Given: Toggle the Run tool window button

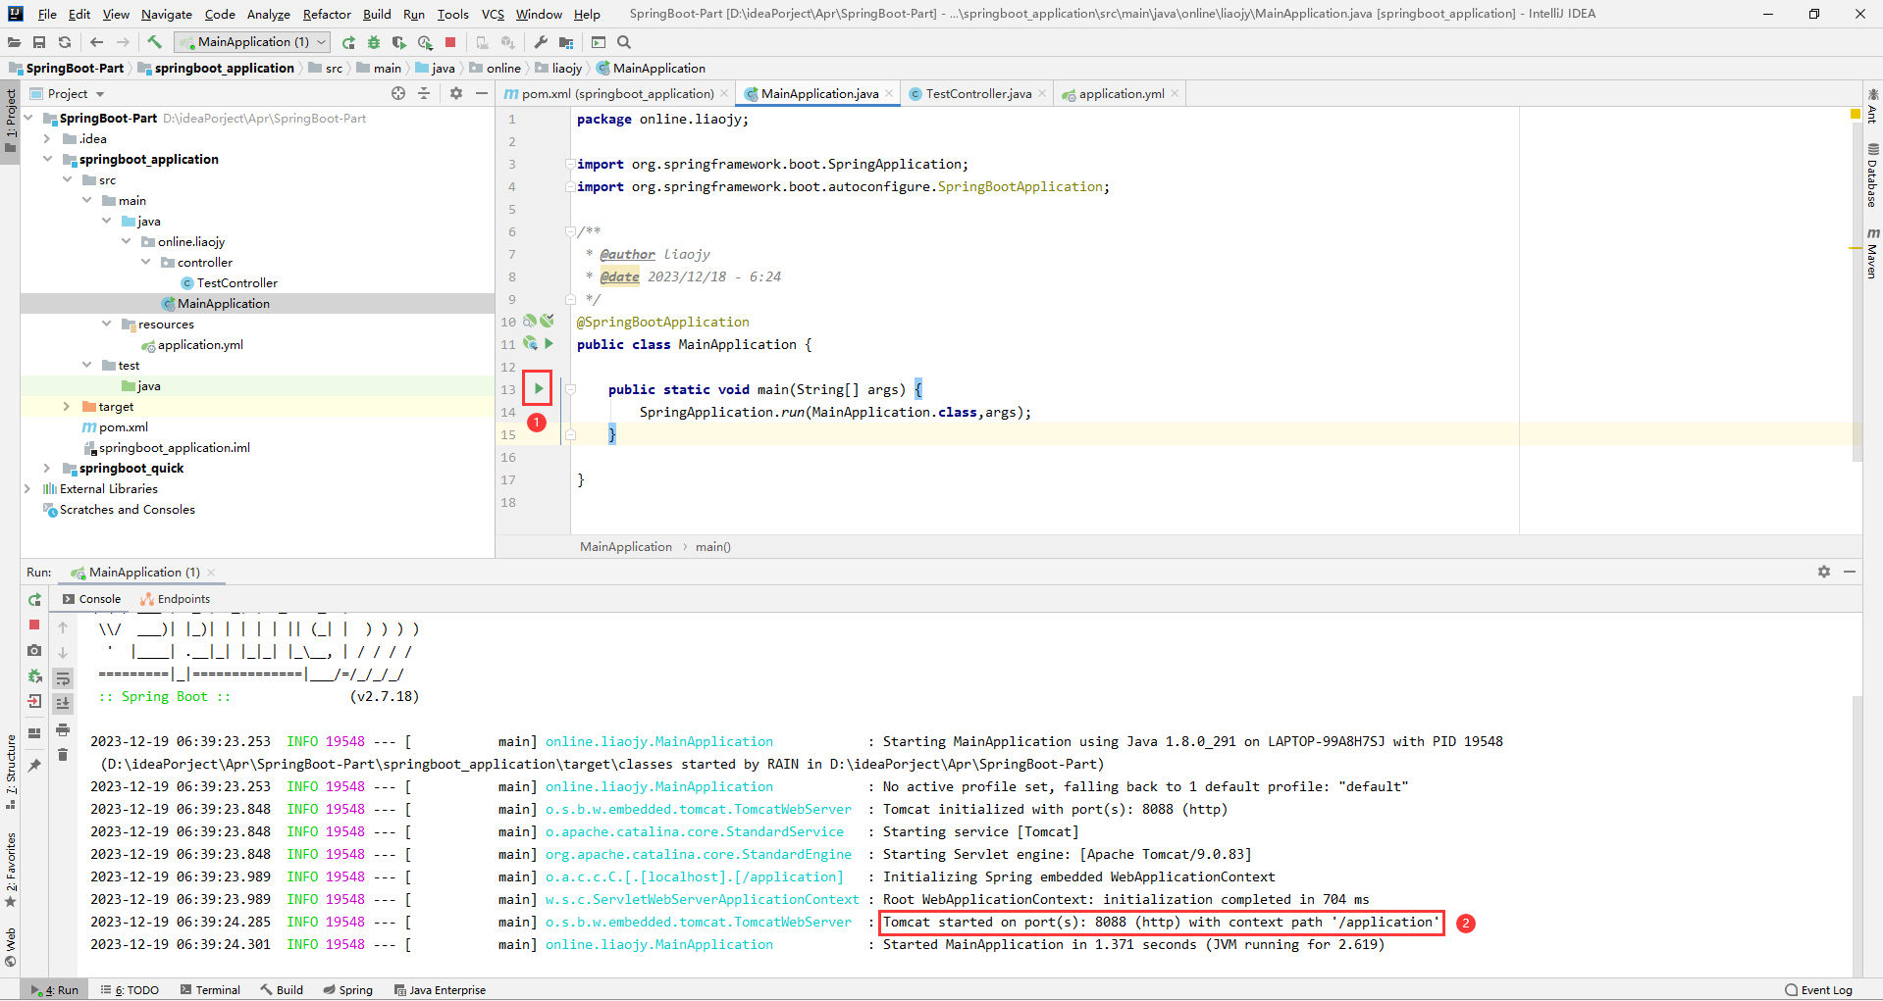Looking at the screenshot, I should coord(55,990).
